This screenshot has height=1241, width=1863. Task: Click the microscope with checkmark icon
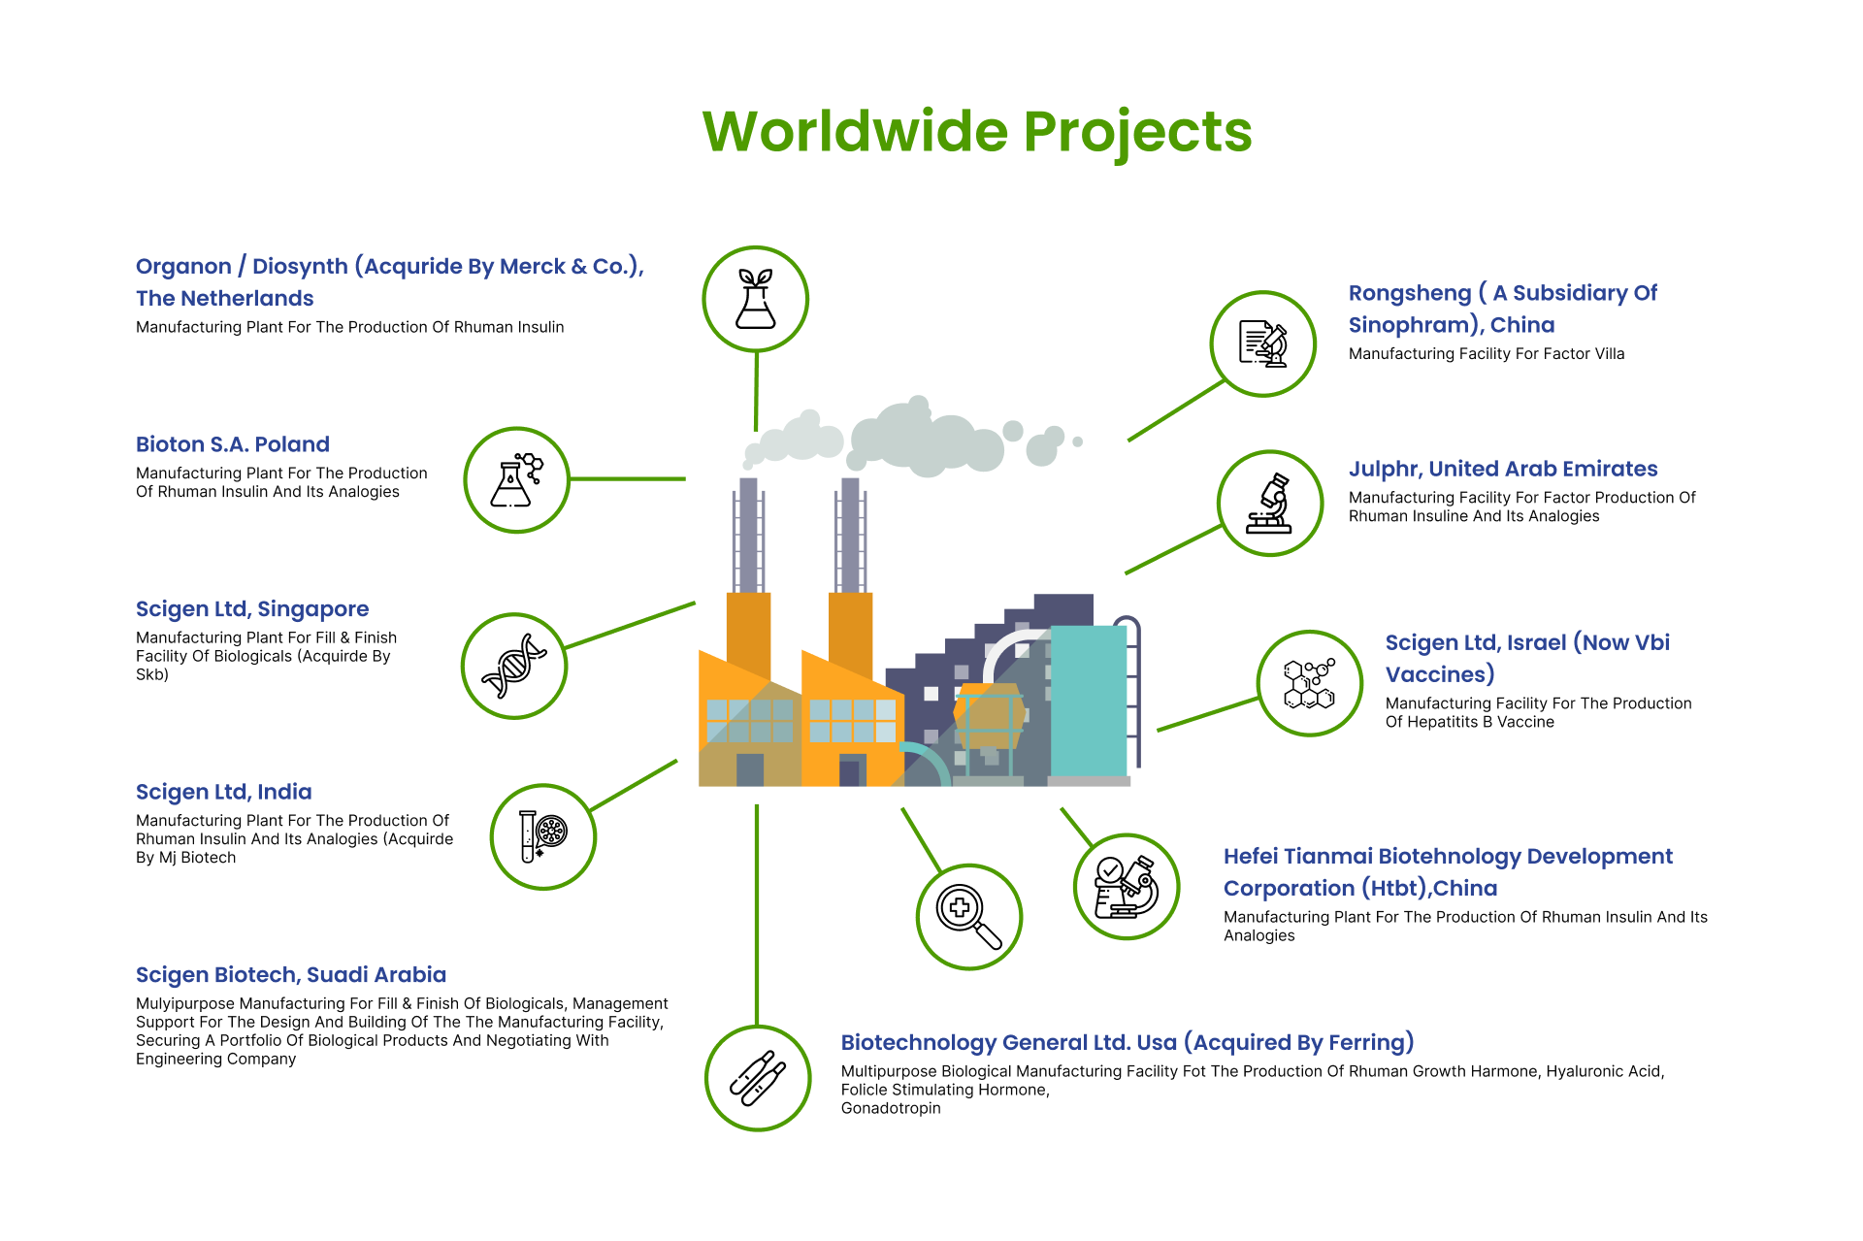tap(1126, 886)
